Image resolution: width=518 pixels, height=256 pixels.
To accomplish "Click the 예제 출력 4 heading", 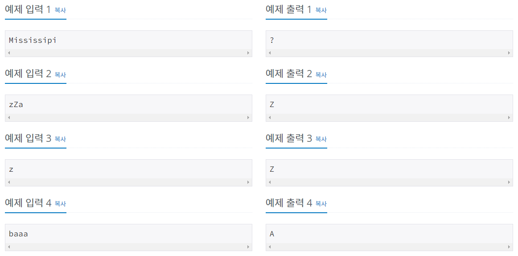I will [289, 203].
